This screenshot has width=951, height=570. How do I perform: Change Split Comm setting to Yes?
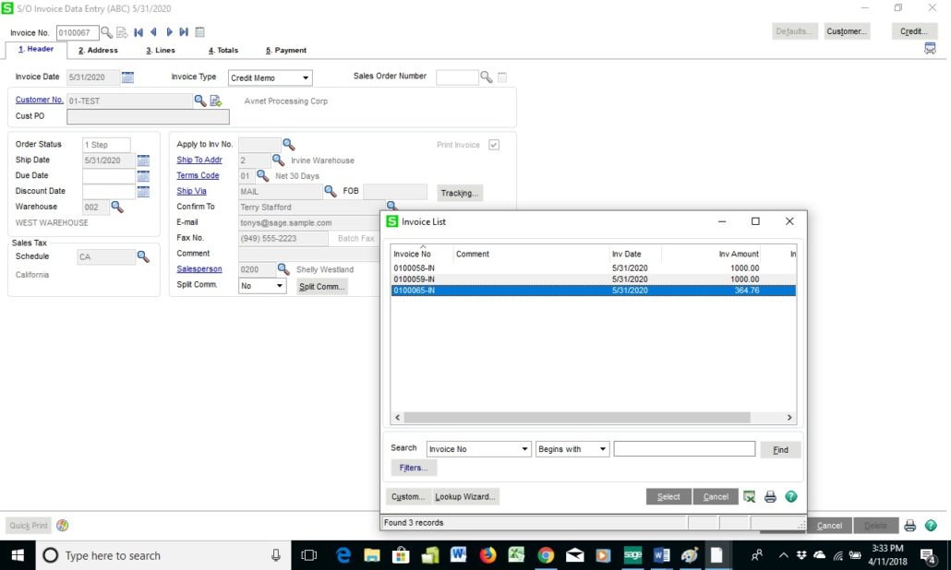pos(280,285)
